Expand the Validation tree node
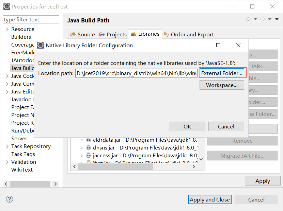The height and width of the screenshot is (211, 283). [7, 162]
